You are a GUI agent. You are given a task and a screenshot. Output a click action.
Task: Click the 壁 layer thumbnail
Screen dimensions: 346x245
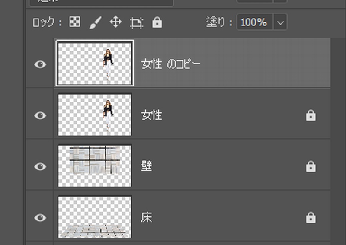pos(95,166)
